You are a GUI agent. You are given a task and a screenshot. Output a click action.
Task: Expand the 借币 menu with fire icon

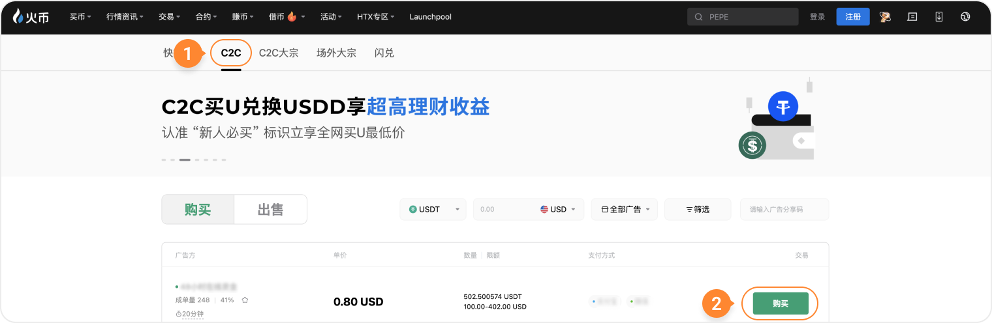287,17
